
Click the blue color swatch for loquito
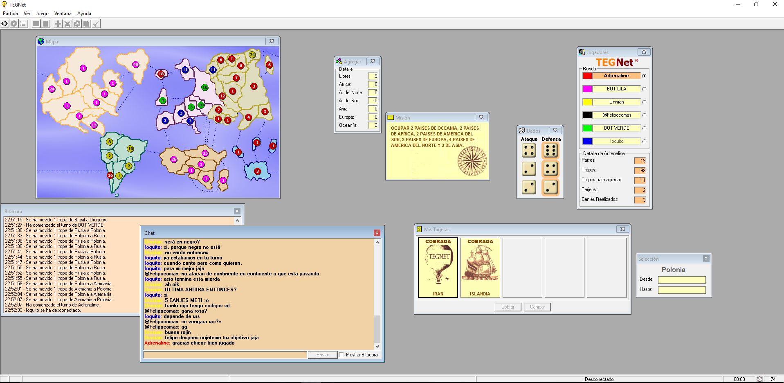(x=587, y=141)
